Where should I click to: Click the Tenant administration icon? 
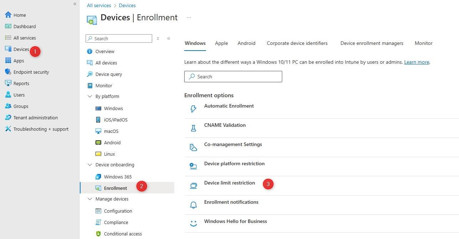point(8,118)
